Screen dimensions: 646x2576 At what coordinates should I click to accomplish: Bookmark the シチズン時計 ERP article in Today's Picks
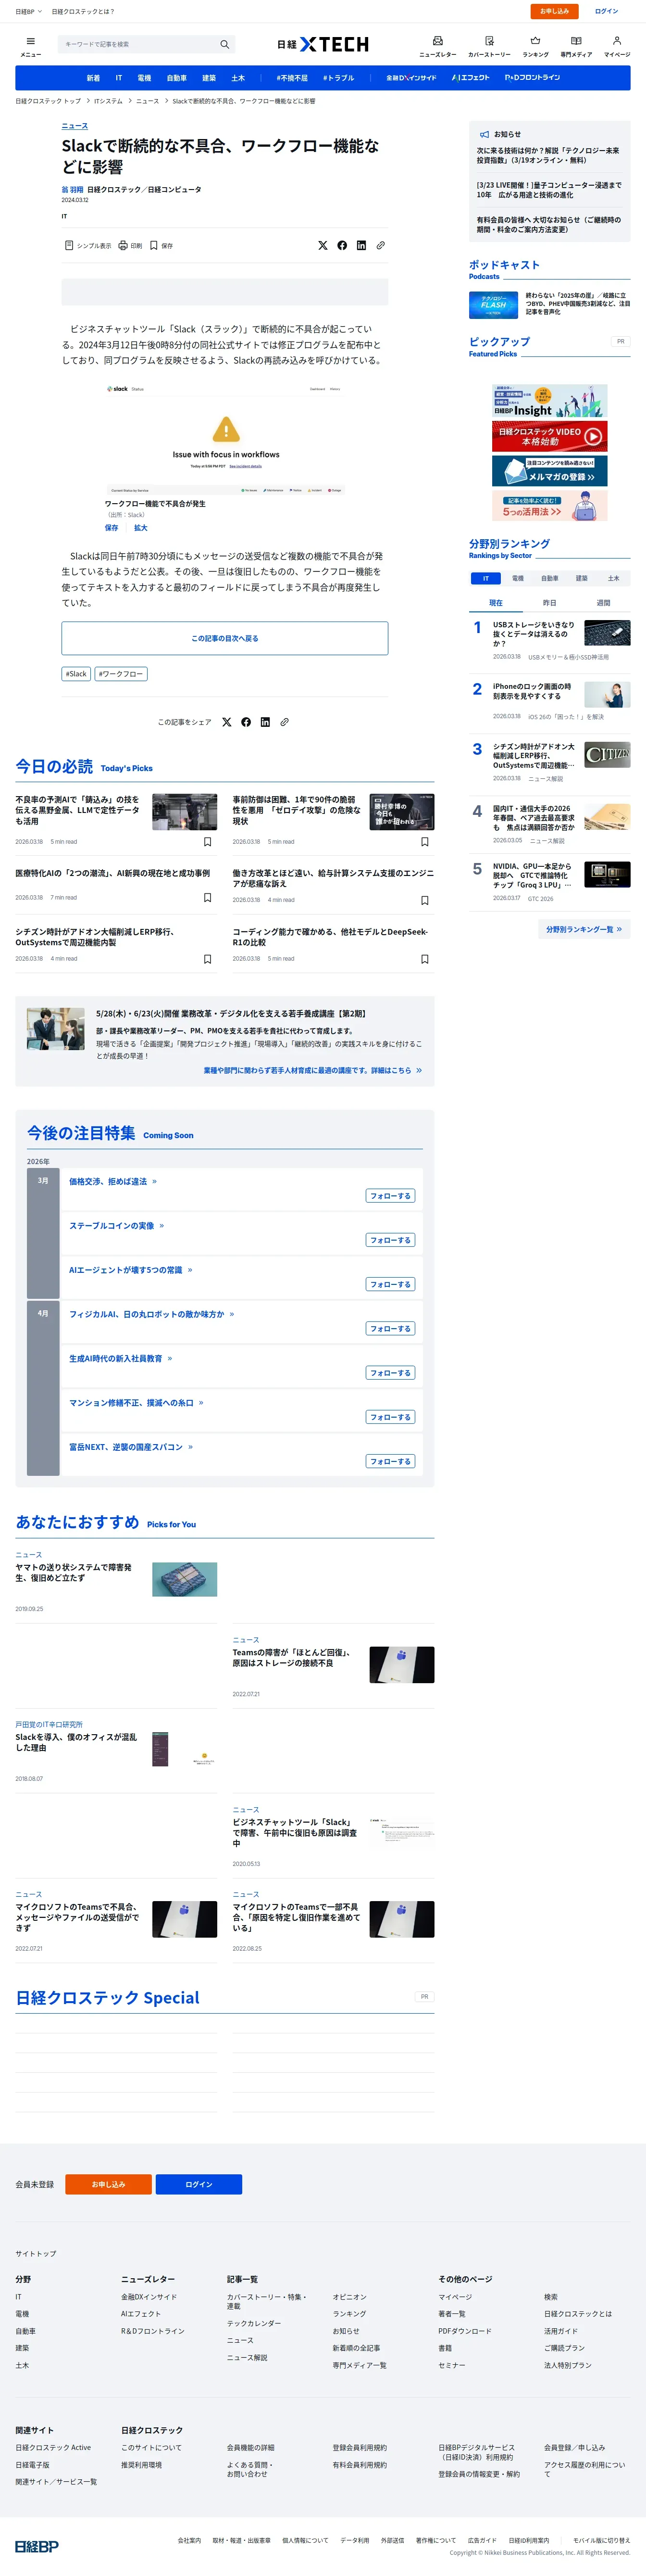(208, 959)
